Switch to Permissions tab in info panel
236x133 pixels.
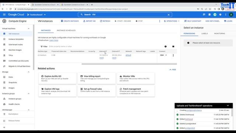(x=189, y=34)
